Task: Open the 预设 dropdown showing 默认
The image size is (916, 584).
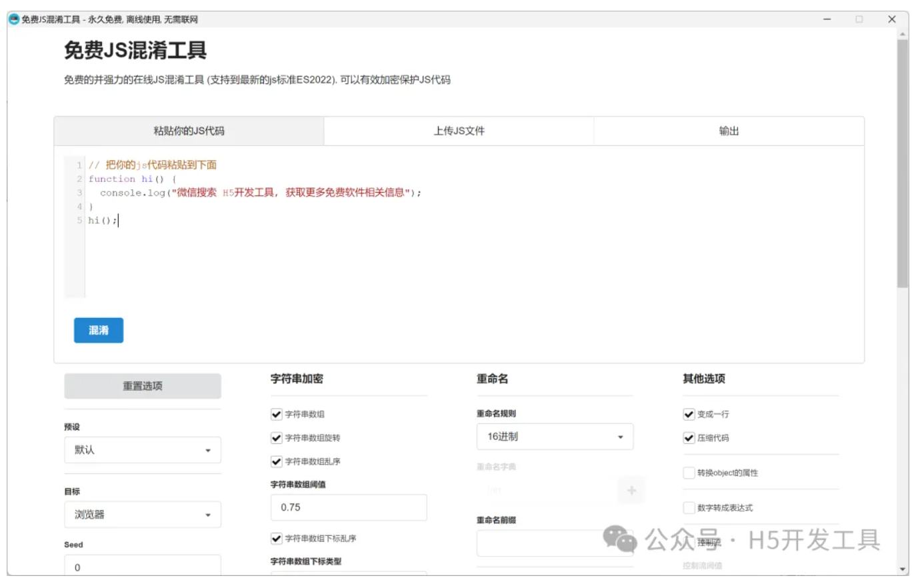Action: (x=143, y=450)
